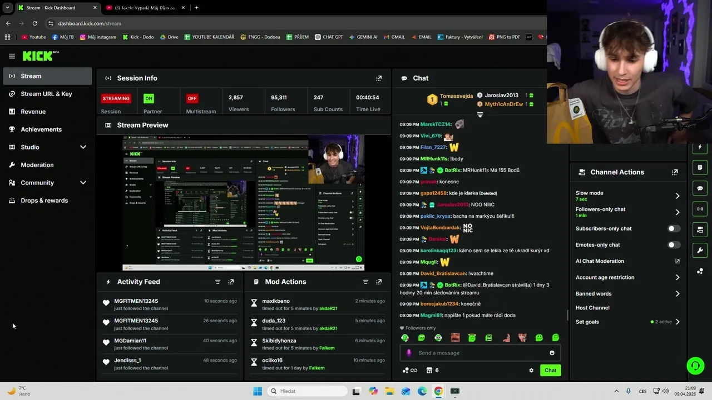Select the chat bubble widget in right toolbar
This screenshot has height=400, width=712.
tap(700, 188)
